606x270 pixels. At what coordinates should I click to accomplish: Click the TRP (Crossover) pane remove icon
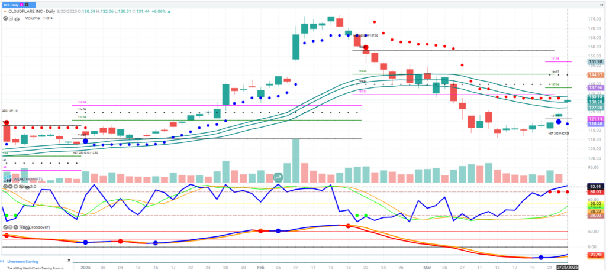click(5, 227)
